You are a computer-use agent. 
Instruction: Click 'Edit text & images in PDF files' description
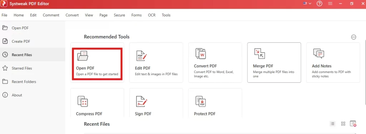coord(157,74)
